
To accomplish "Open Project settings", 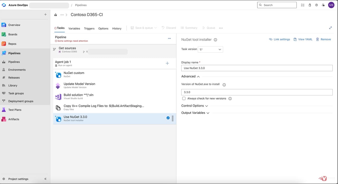I will [18, 179].
